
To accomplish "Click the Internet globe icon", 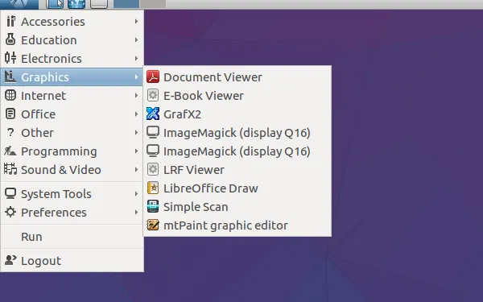I will coord(10,95).
